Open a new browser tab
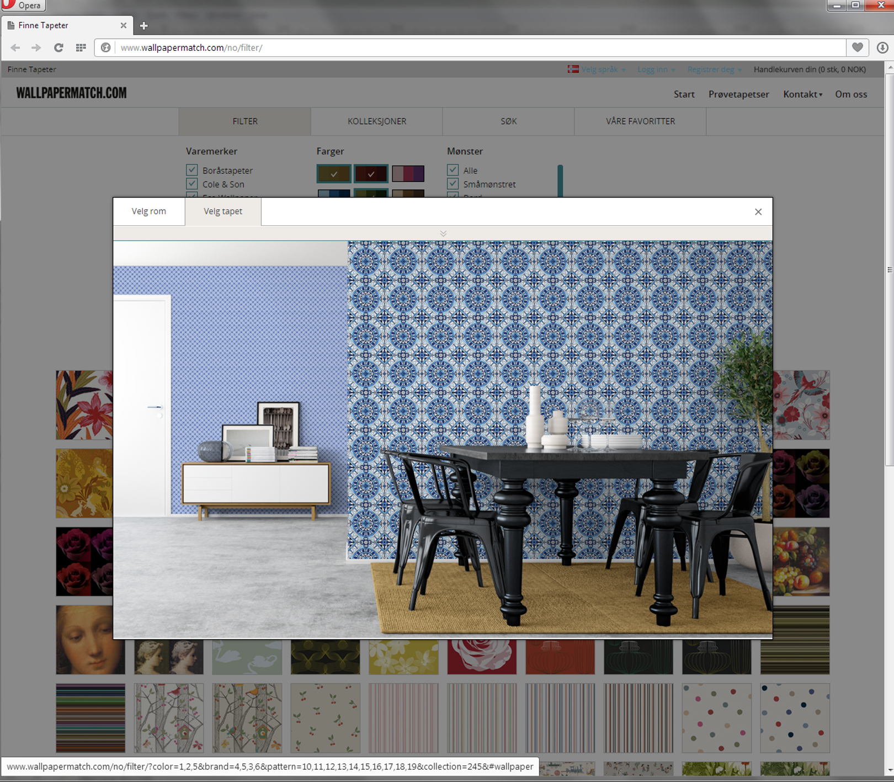 point(143,26)
